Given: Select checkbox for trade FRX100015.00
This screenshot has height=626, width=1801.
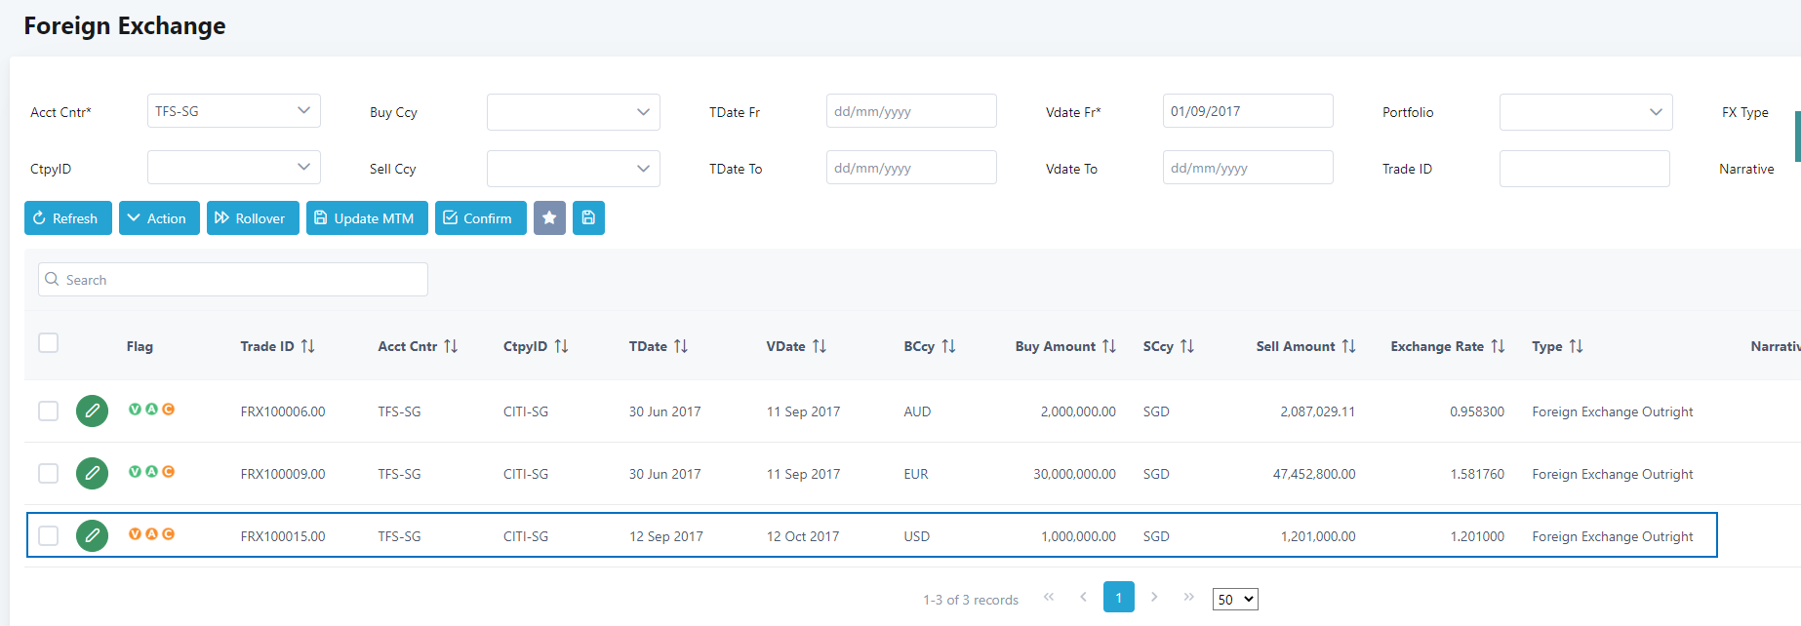Looking at the screenshot, I should pyautogui.click(x=48, y=535).
